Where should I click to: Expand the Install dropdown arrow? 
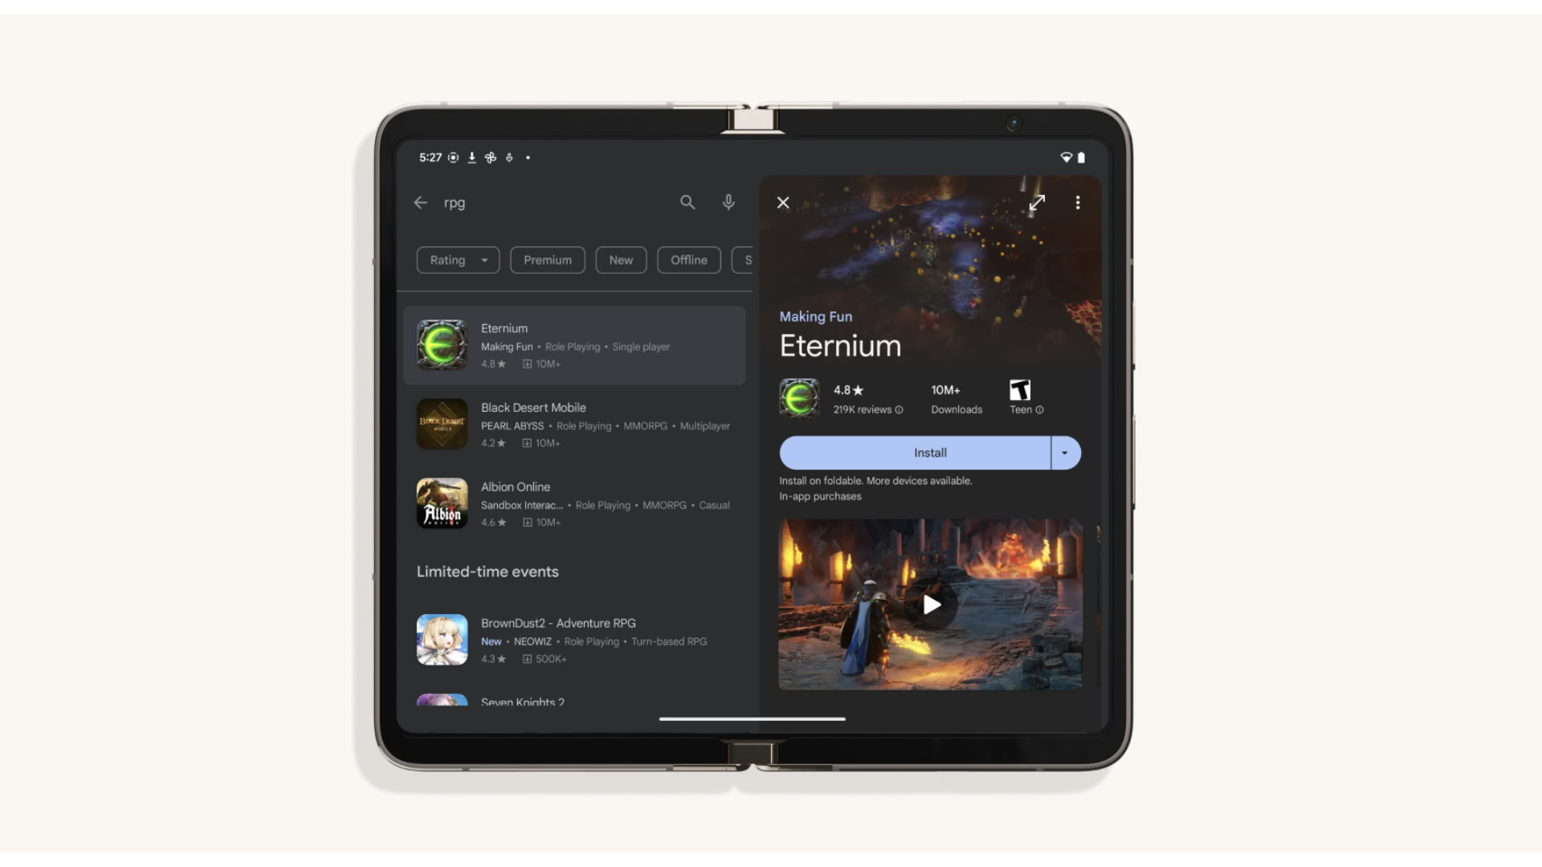(1066, 452)
